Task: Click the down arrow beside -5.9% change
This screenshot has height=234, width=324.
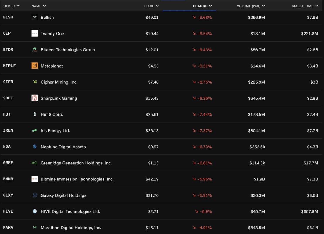Action: tap(197, 211)
